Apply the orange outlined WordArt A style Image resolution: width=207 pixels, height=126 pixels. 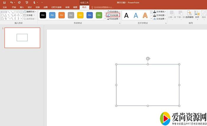pos(145,15)
